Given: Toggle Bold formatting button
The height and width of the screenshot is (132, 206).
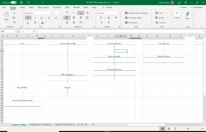Looking at the screenshot, I should (x=28, y=18).
